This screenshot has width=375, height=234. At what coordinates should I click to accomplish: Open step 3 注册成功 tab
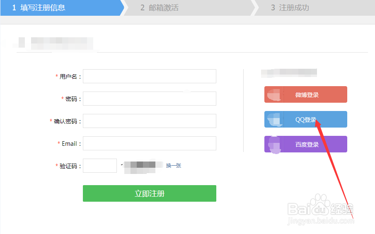point(315,8)
